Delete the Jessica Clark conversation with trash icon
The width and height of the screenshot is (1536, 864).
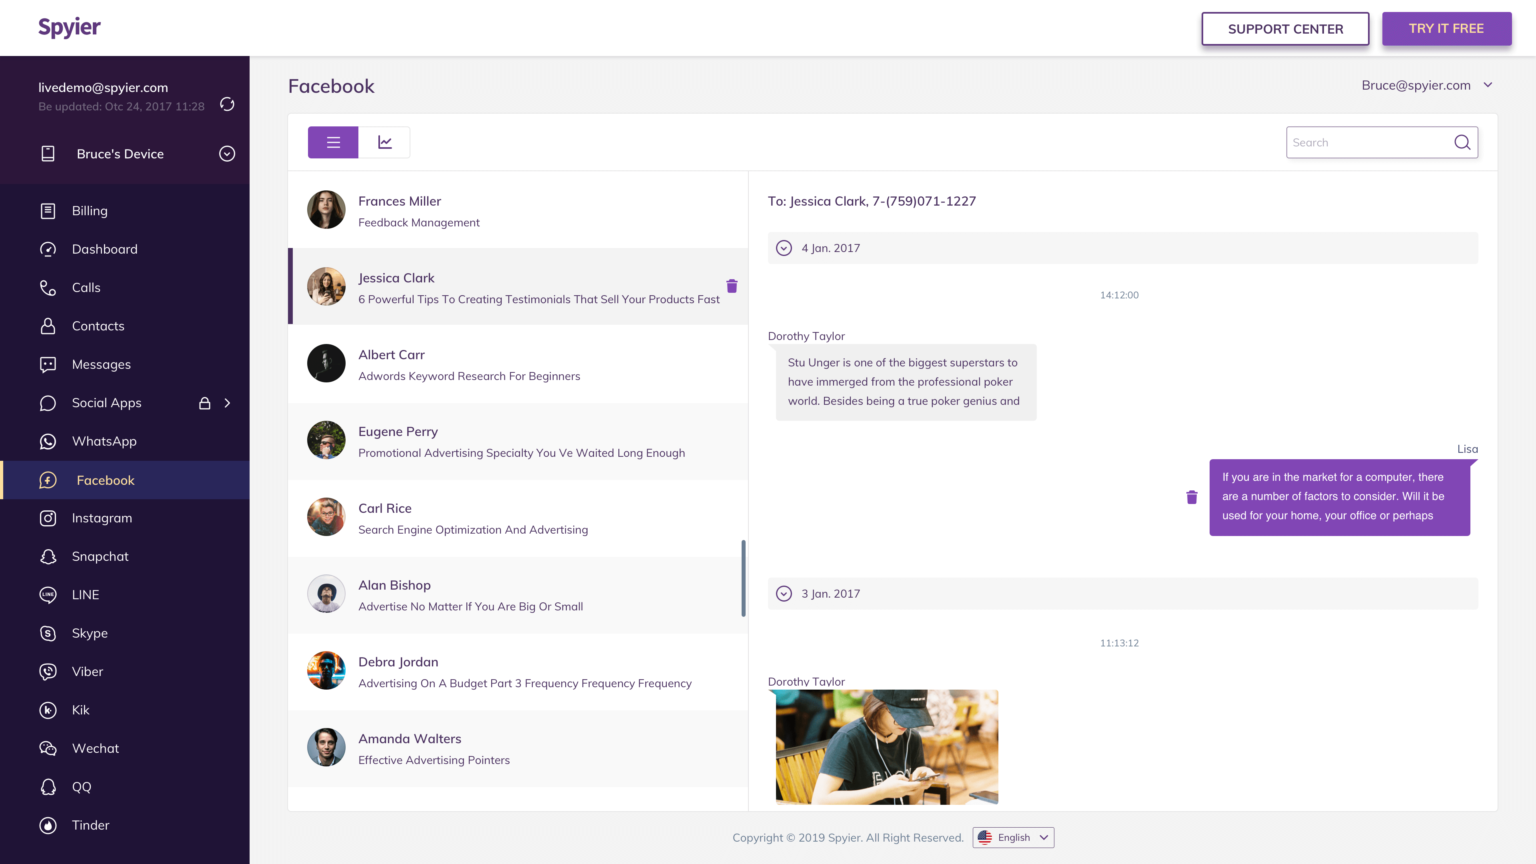(x=732, y=286)
